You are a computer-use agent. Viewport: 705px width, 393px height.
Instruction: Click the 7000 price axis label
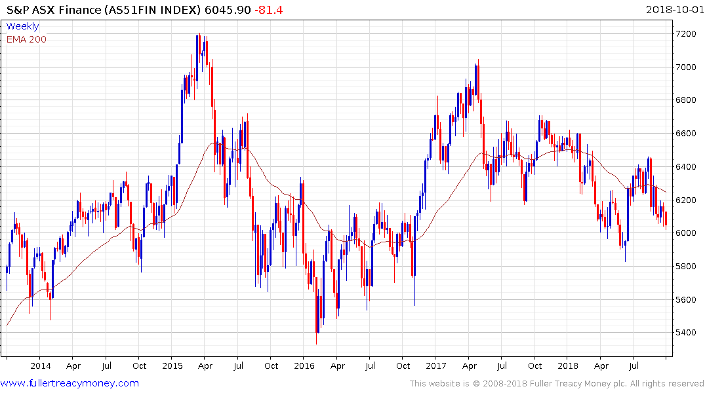tap(686, 67)
